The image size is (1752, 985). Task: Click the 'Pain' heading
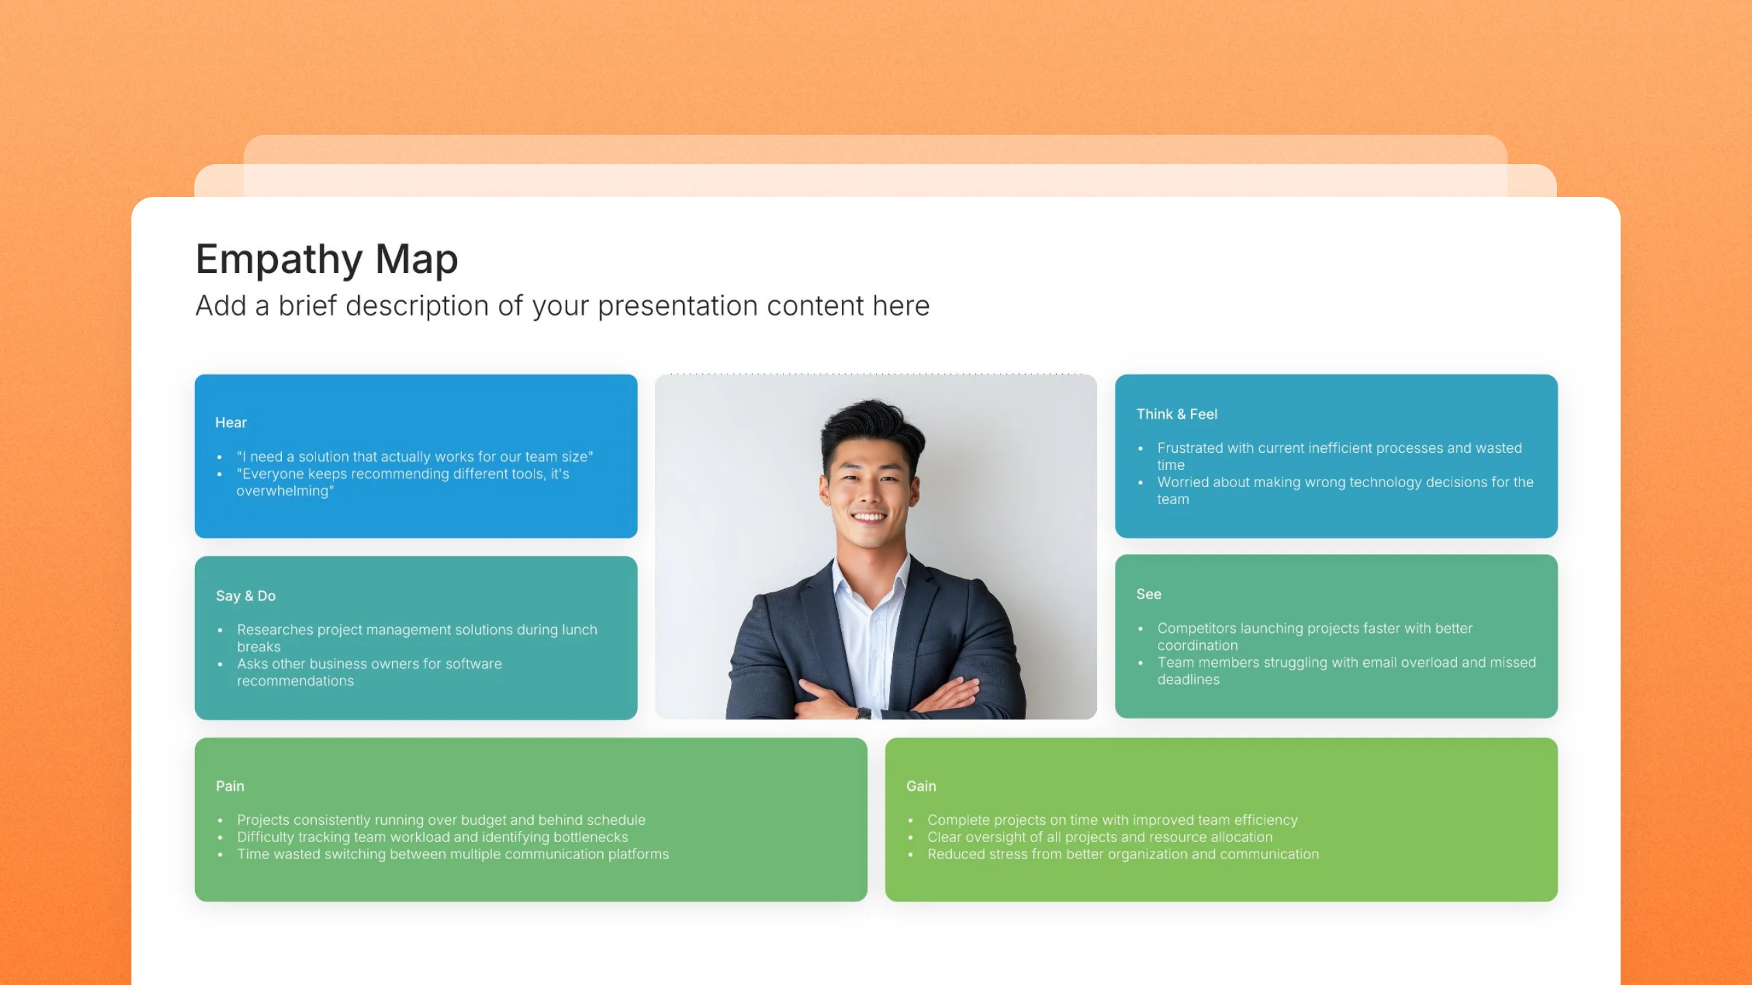point(230,786)
